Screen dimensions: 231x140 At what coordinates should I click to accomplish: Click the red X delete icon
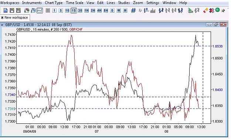tap(211, 11)
